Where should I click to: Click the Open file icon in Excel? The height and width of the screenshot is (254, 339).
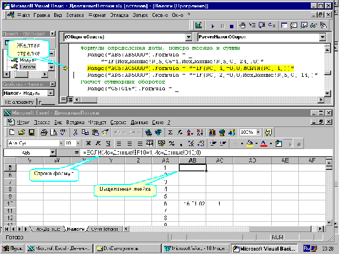[21, 132]
